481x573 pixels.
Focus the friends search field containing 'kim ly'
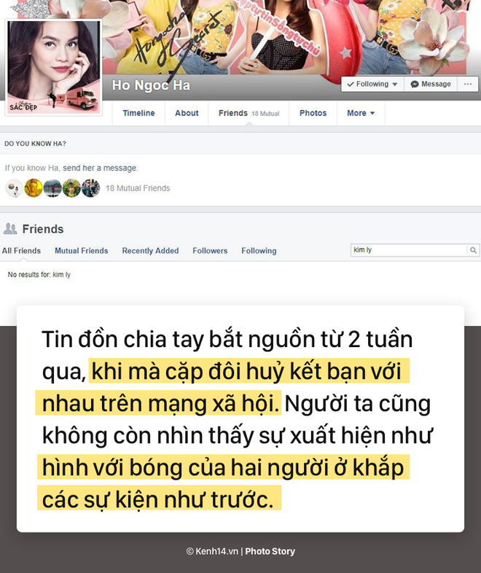[409, 250]
